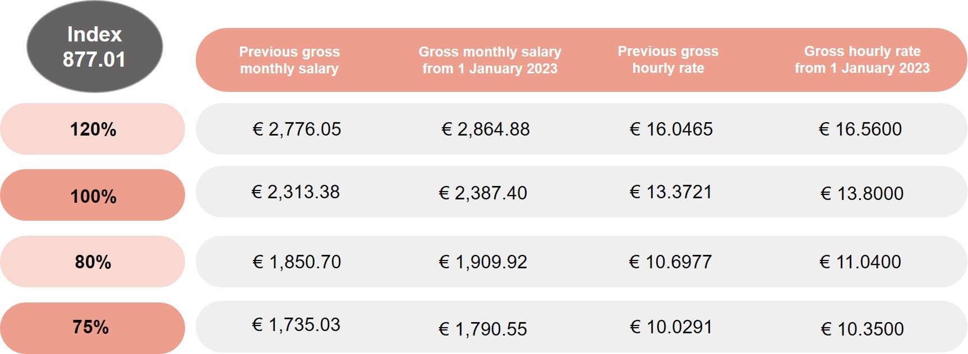Choose the 75% row label
The width and height of the screenshot is (968, 354).
(91, 327)
